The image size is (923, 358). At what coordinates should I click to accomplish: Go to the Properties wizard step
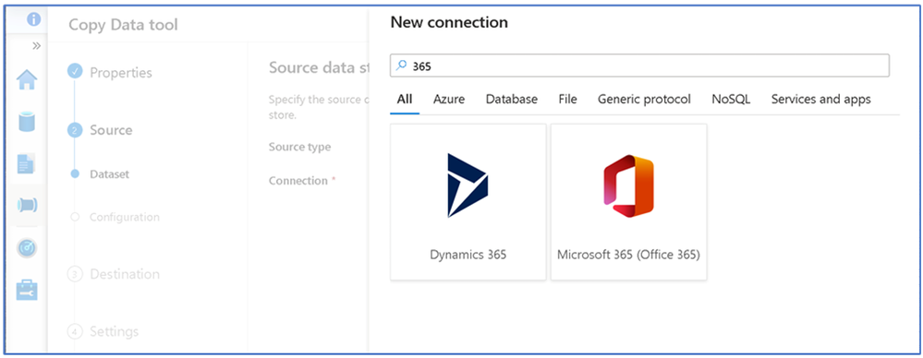tap(121, 72)
